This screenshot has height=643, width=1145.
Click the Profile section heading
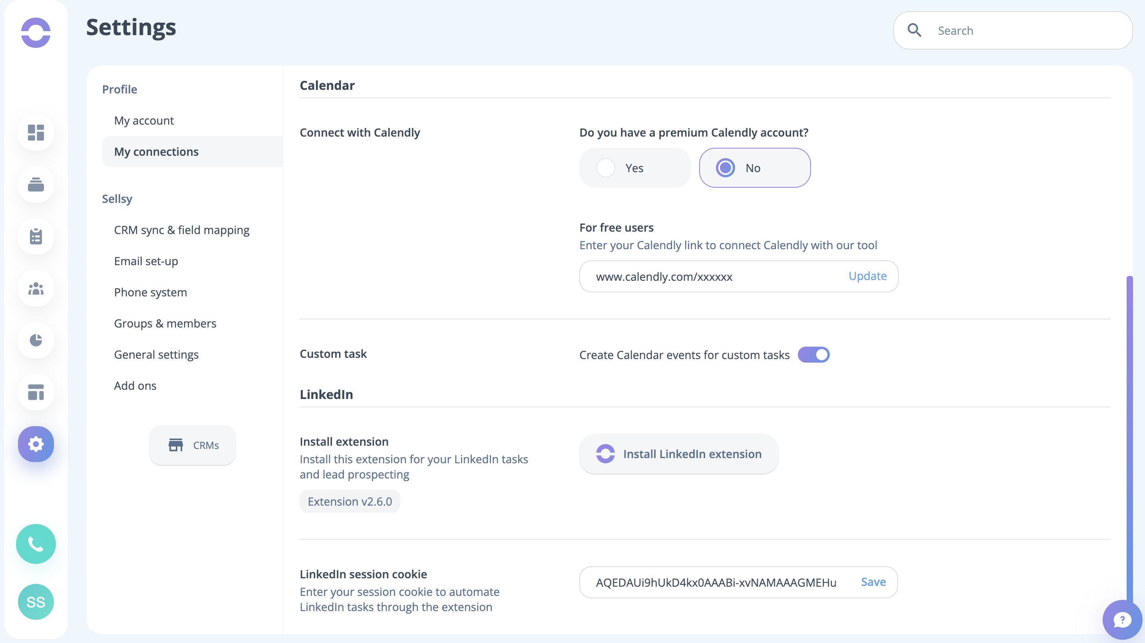pyautogui.click(x=119, y=89)
